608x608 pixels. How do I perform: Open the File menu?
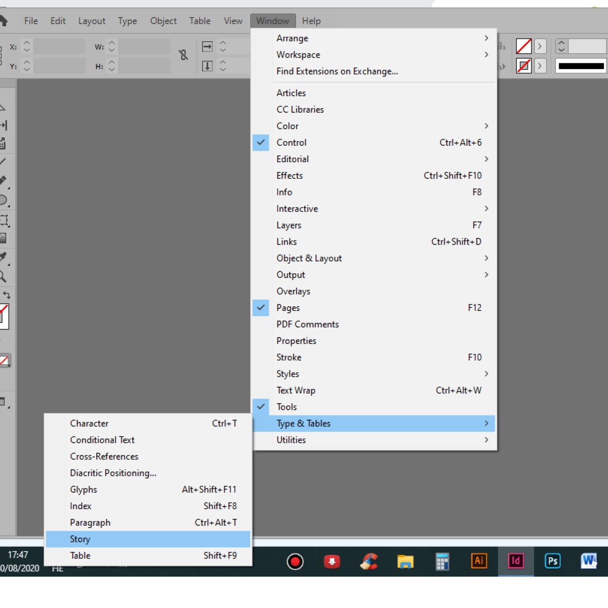click(31, 21)
